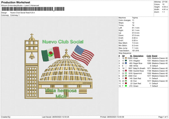Click the Machine value 'Tajima'

[x=135, y=18]
